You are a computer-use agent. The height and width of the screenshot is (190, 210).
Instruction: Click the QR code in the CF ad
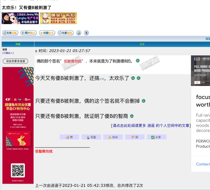coord(18,170)
